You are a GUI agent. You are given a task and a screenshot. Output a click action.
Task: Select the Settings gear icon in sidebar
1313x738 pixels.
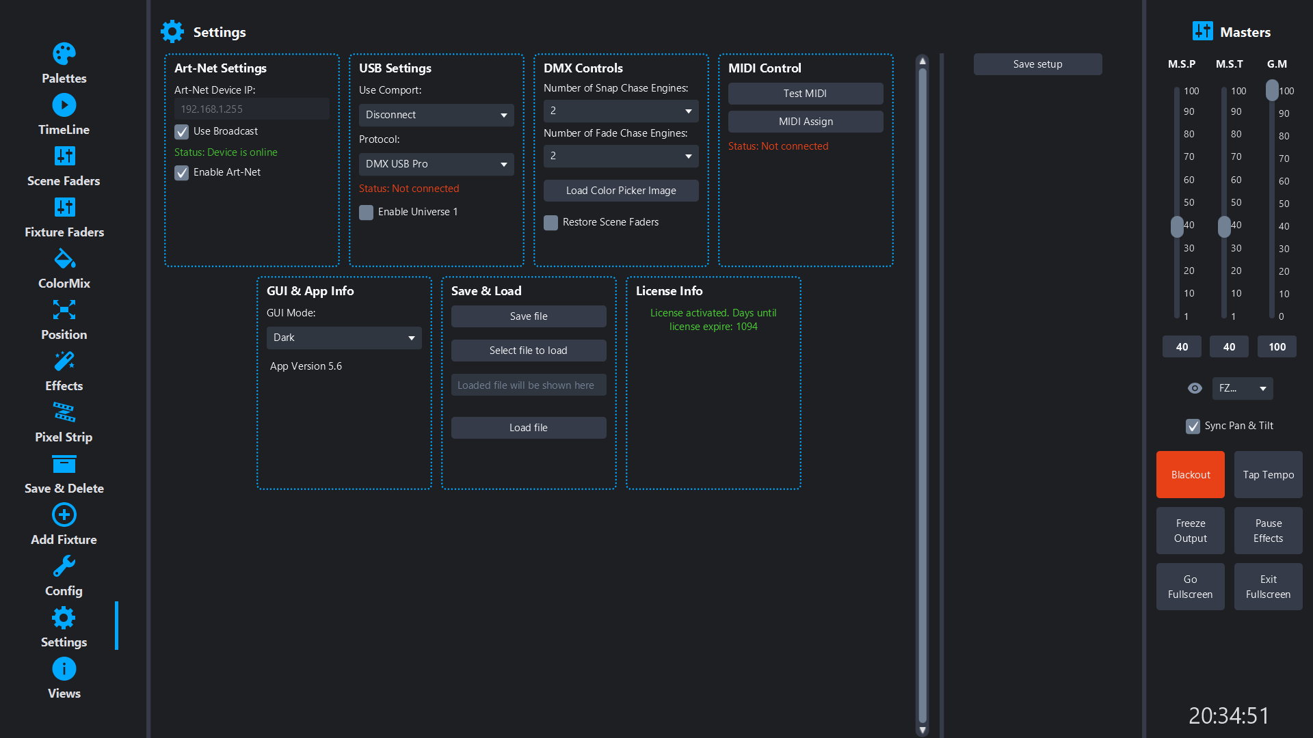(x=64, y=618)
